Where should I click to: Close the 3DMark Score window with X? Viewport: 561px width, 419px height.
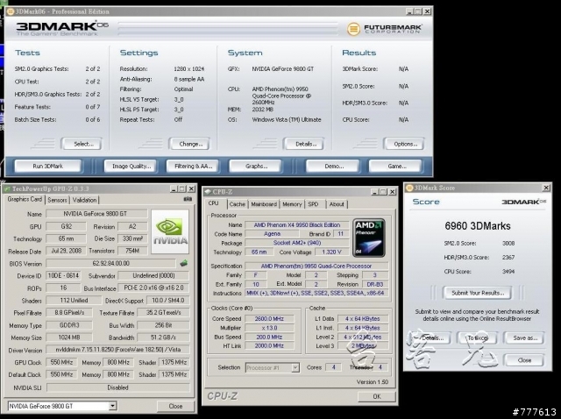click(546, 188)
